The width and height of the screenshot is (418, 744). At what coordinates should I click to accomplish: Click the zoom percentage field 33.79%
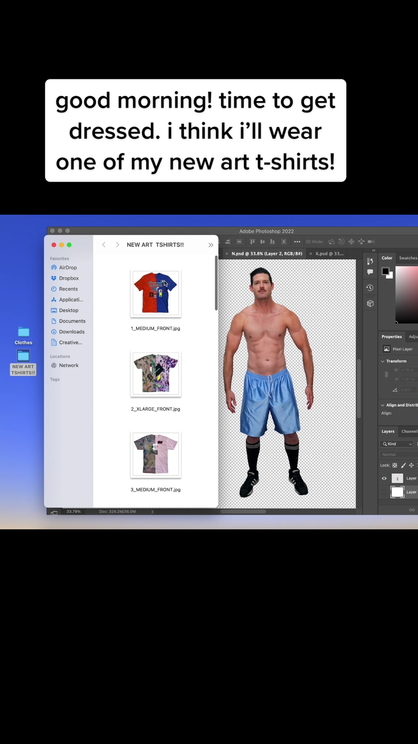(x=74, y=511)
